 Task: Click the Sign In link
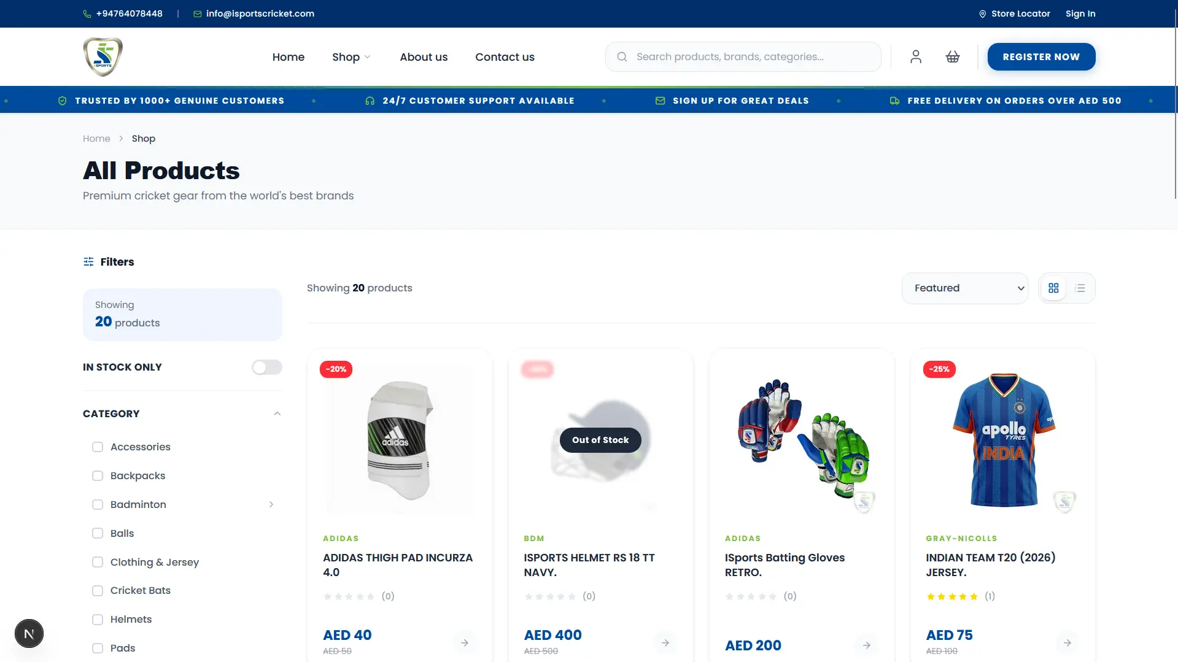tap(1080, 13)
